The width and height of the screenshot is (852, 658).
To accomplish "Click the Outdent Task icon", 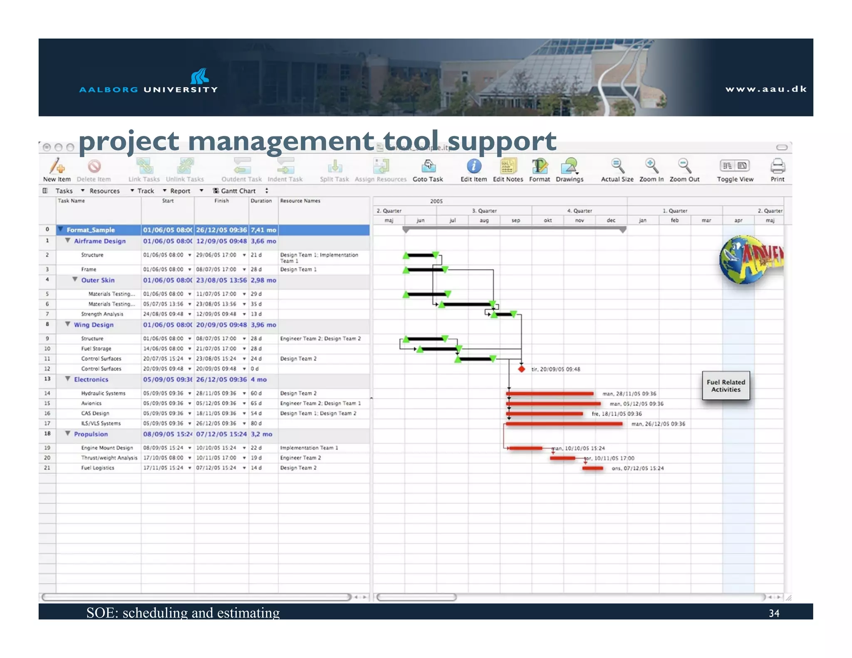I will pyautogui.click(x=242, y=166).
